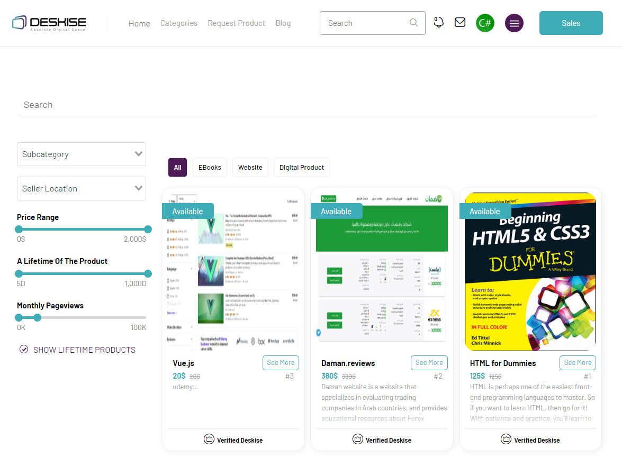Click the Verified Deskise crown on Daman.reviews card
The height and width of the screenshot is (476, 622).
(x=358, y=439)
